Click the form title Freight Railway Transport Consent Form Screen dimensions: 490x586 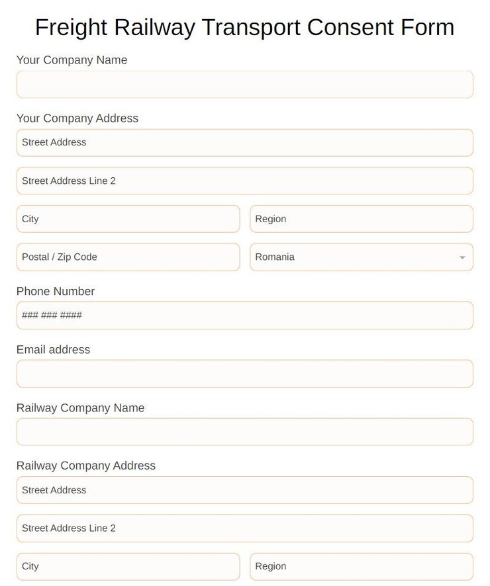click(244, 28)
